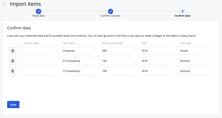Click the price field containing 150
The image size is (222, 118).
tap(116, 61)
